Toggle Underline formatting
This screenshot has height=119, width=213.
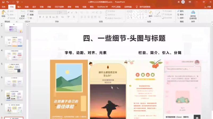click(47, 17)
